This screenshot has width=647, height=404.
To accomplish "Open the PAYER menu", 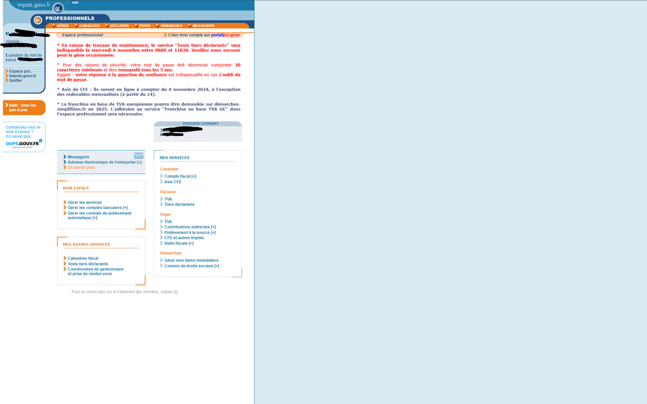I will (144, 26).
